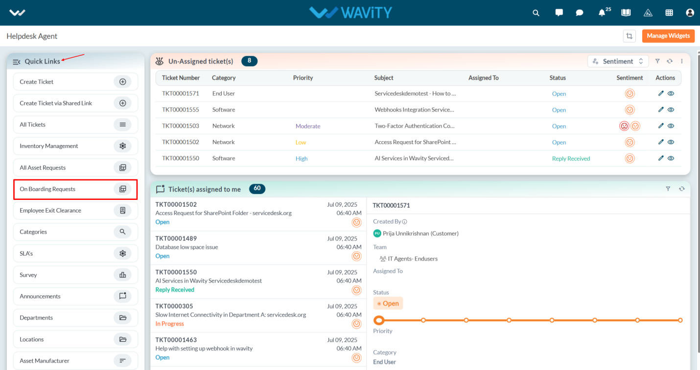Filter Tickets assigned to me widget

click(x=668, y=189)
